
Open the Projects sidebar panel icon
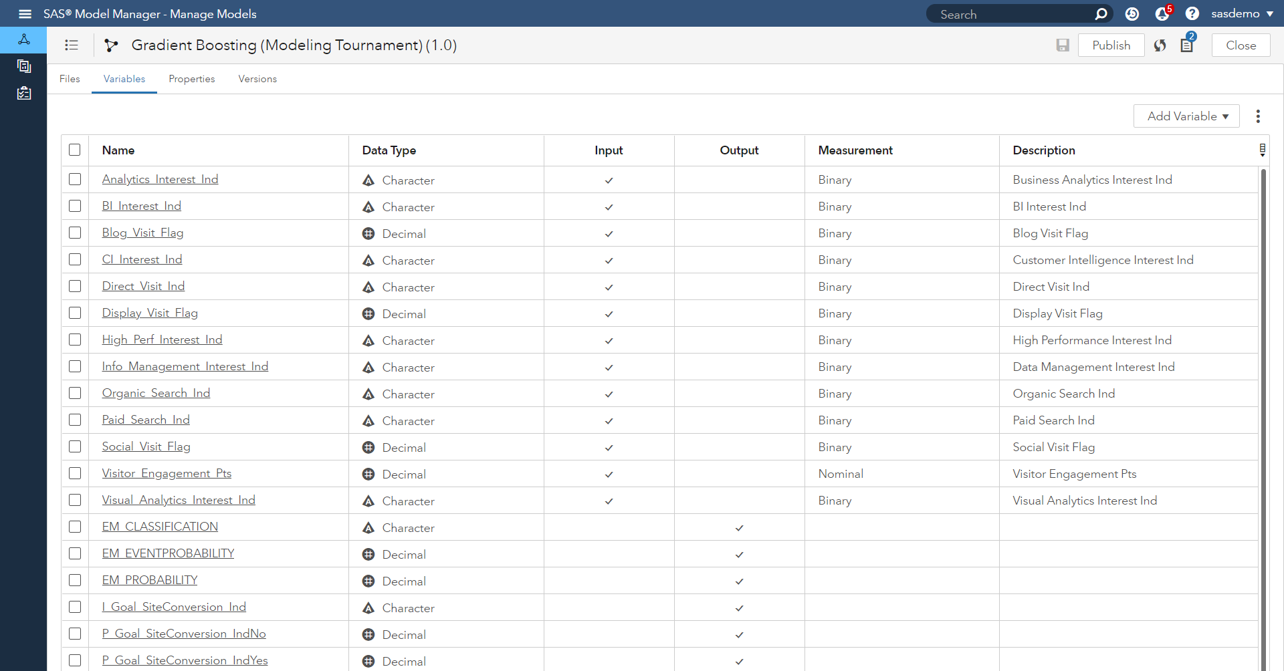click(x=23, y=65)
